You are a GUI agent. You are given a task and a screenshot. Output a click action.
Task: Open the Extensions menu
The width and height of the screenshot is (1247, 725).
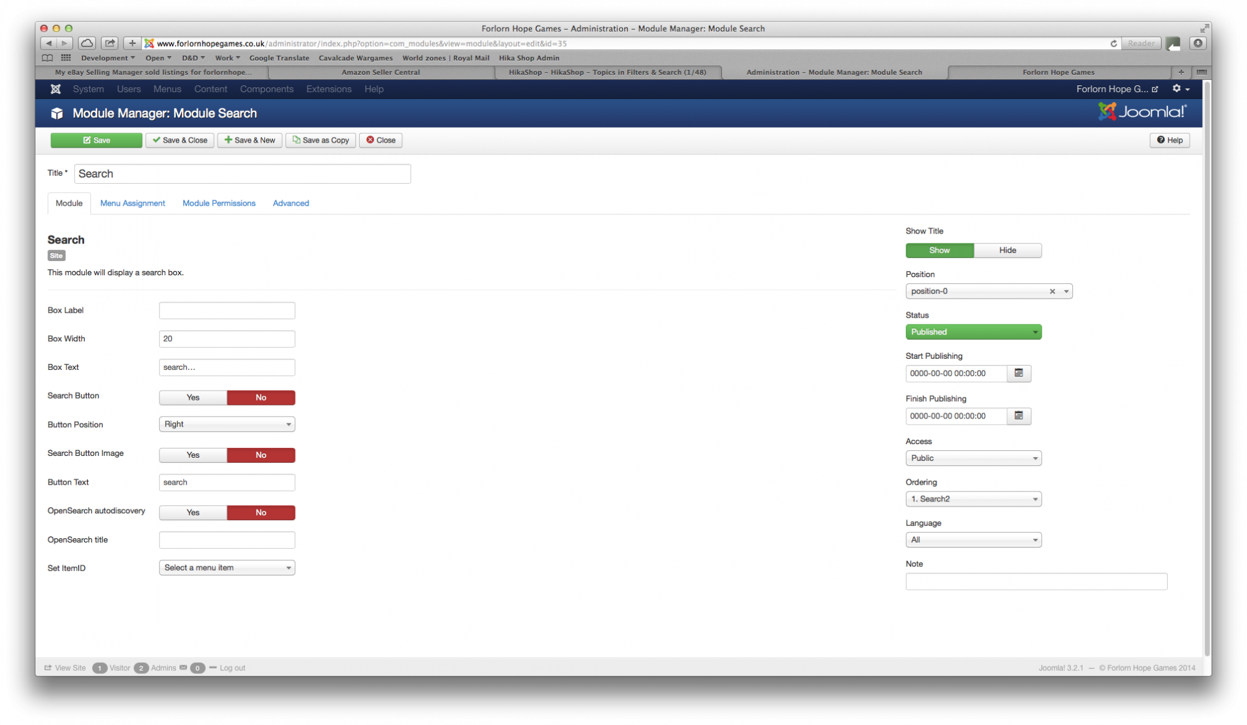(329, 89)
